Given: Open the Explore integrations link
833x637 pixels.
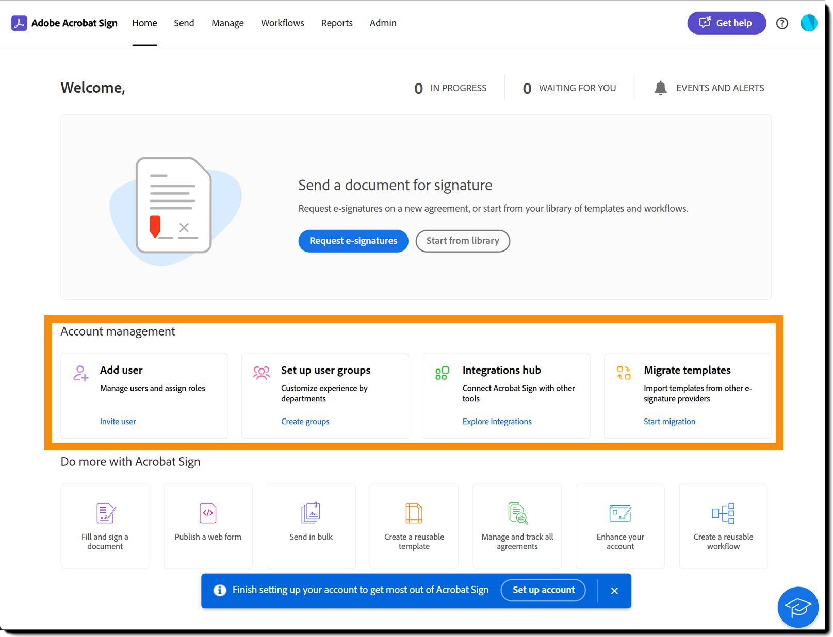Looking at the screenshot, I should [497, 422].
